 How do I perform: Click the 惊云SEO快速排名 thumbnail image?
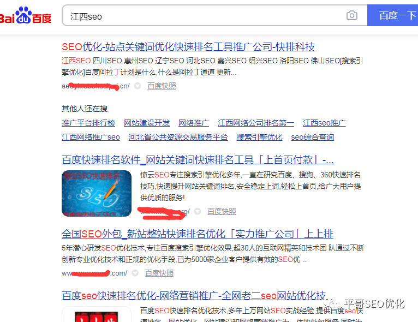(97, 193)
